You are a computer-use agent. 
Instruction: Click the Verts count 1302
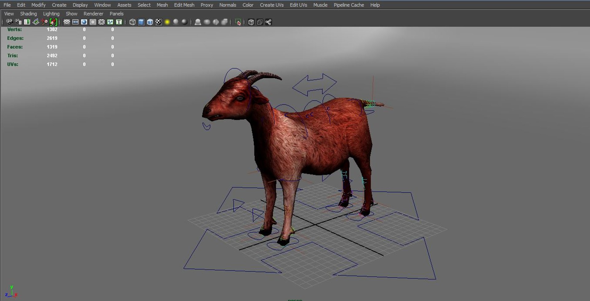point(52,30)
